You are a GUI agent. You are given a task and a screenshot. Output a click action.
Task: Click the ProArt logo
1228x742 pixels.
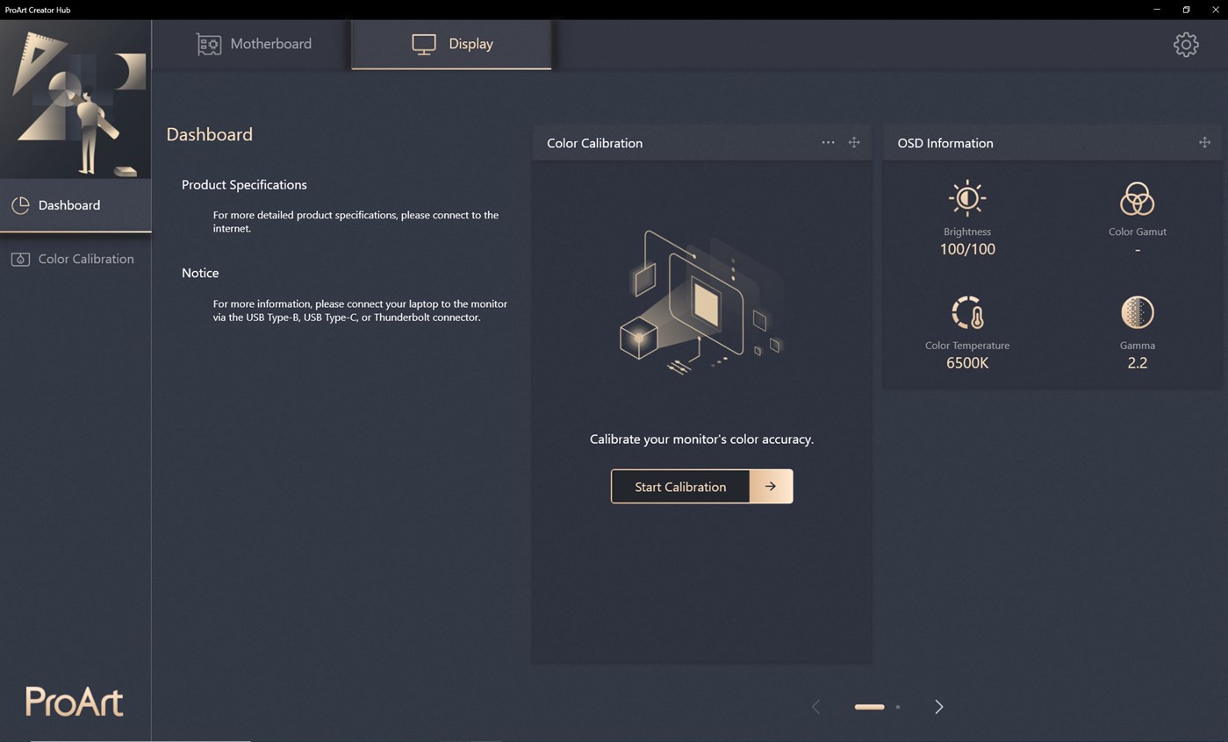75,702
